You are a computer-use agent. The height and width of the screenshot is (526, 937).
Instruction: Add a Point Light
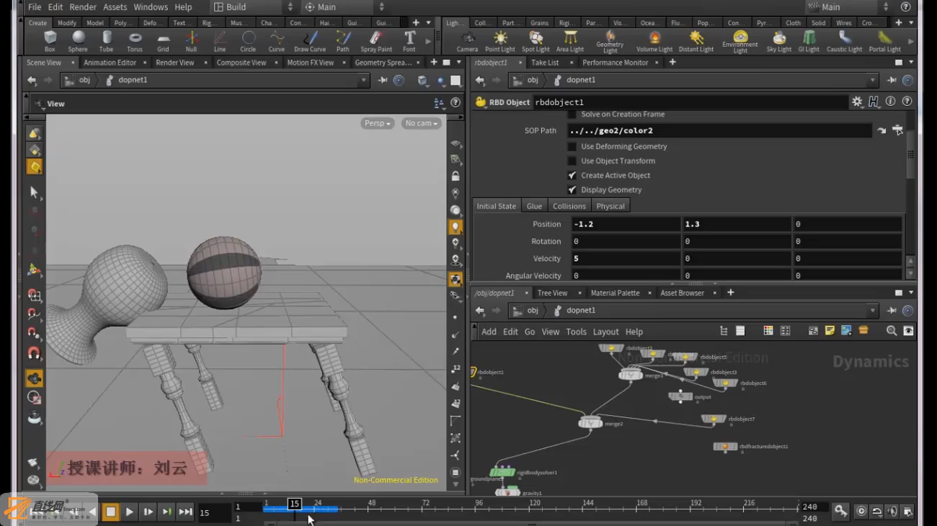click(x=500, y=41)
